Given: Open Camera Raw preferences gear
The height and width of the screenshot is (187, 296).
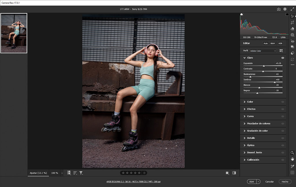Looking at the screenshot, I should click(285, 9).
